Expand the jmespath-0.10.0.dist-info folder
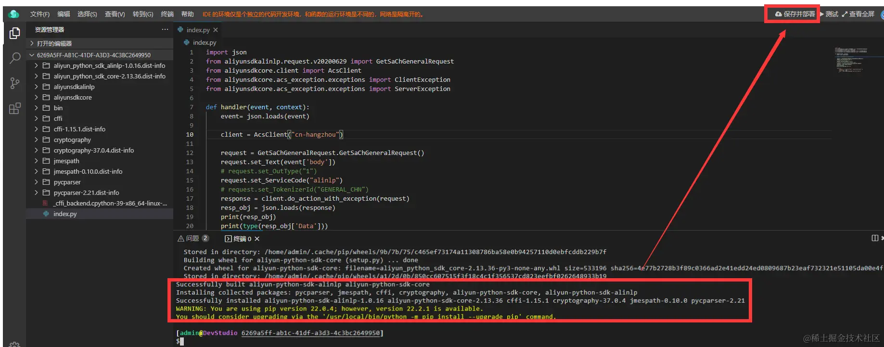The width and height of the screenshot is (884, 347). (100, 171)
